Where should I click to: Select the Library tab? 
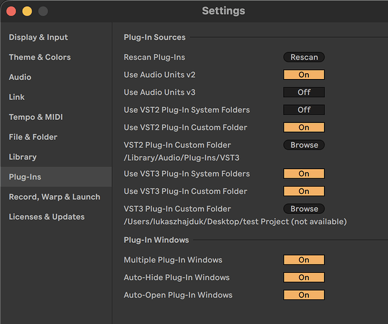(x=23, y=157)
